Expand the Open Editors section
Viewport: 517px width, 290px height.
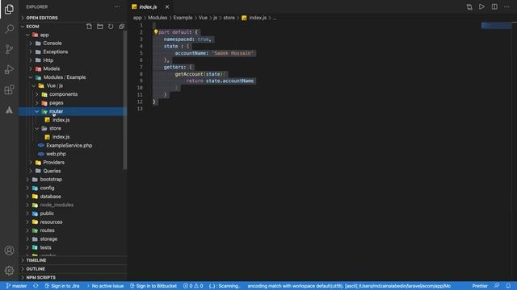(x=73, y=18)
